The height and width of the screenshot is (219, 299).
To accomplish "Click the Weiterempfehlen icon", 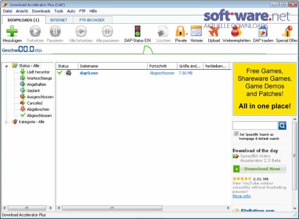I will (236, 32).
